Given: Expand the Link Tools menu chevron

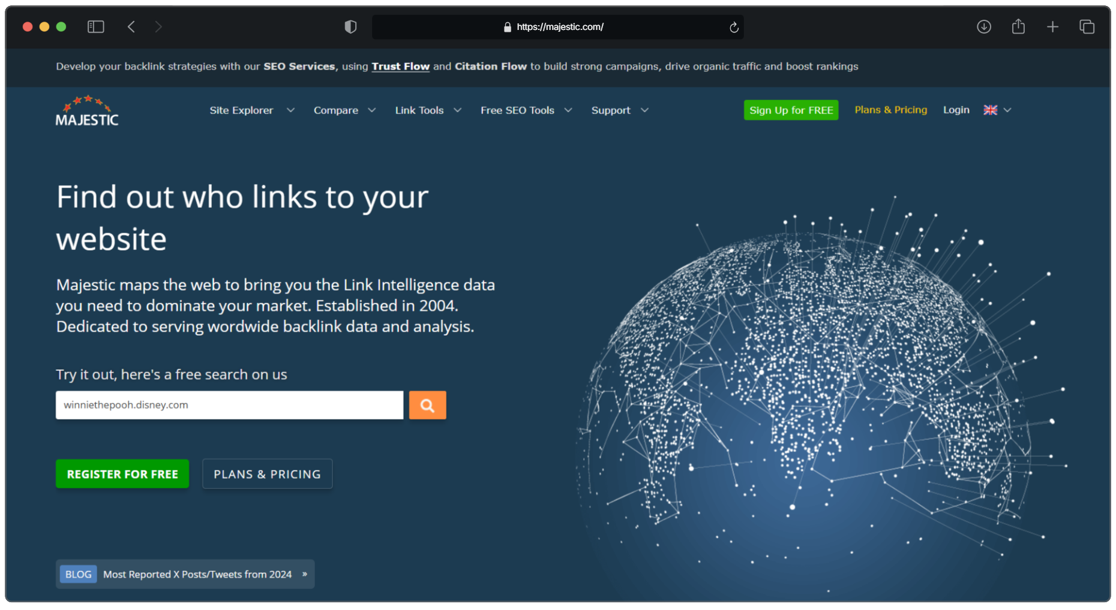Looking at the screenshot, I should 457,110.
